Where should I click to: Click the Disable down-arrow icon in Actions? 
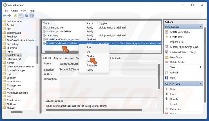click(x=167, y=99)
